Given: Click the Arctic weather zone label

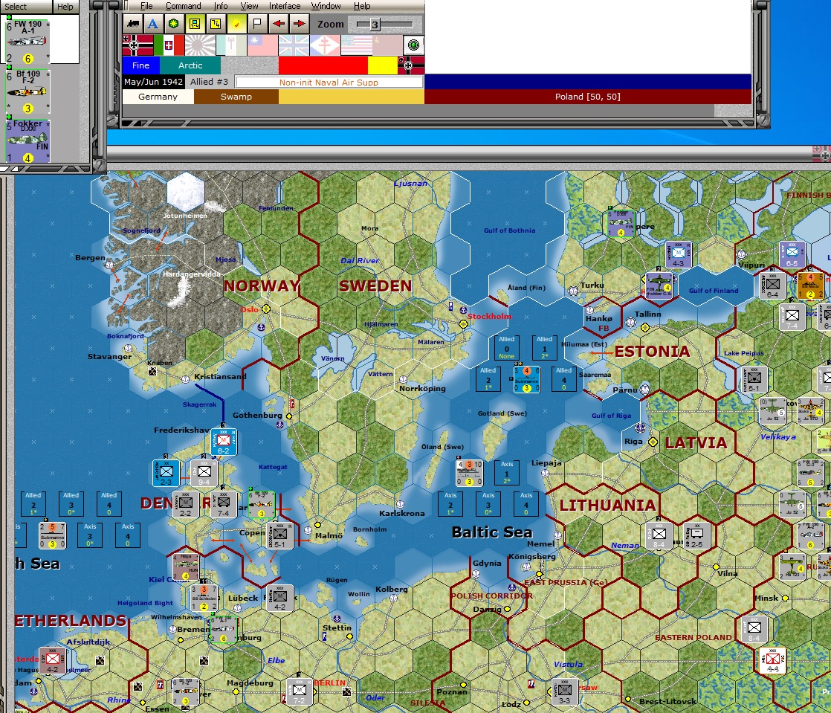Looking at the screenshot, I should pyautogui.click(x=190, y=65).
